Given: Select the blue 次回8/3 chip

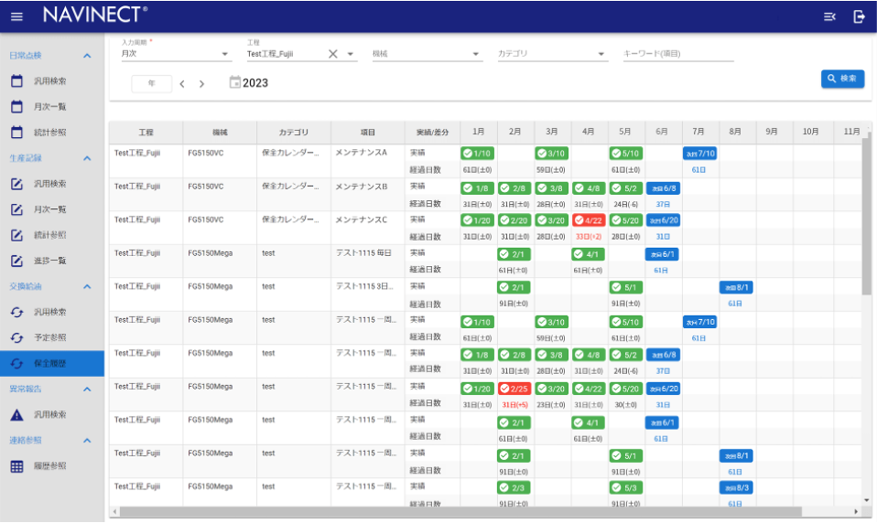Looking at the screenshot, I should (736, 488).
